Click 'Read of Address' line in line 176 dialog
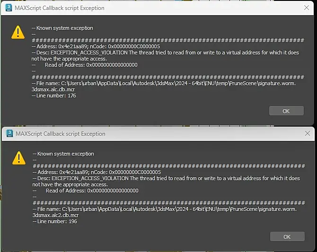This screenshot has height=252, width=317. tap(91, 65)
